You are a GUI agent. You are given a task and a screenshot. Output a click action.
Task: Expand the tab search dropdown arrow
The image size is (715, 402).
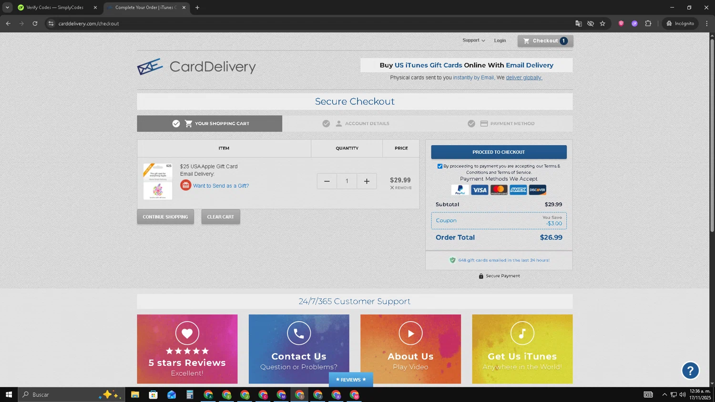pos(7,8)
